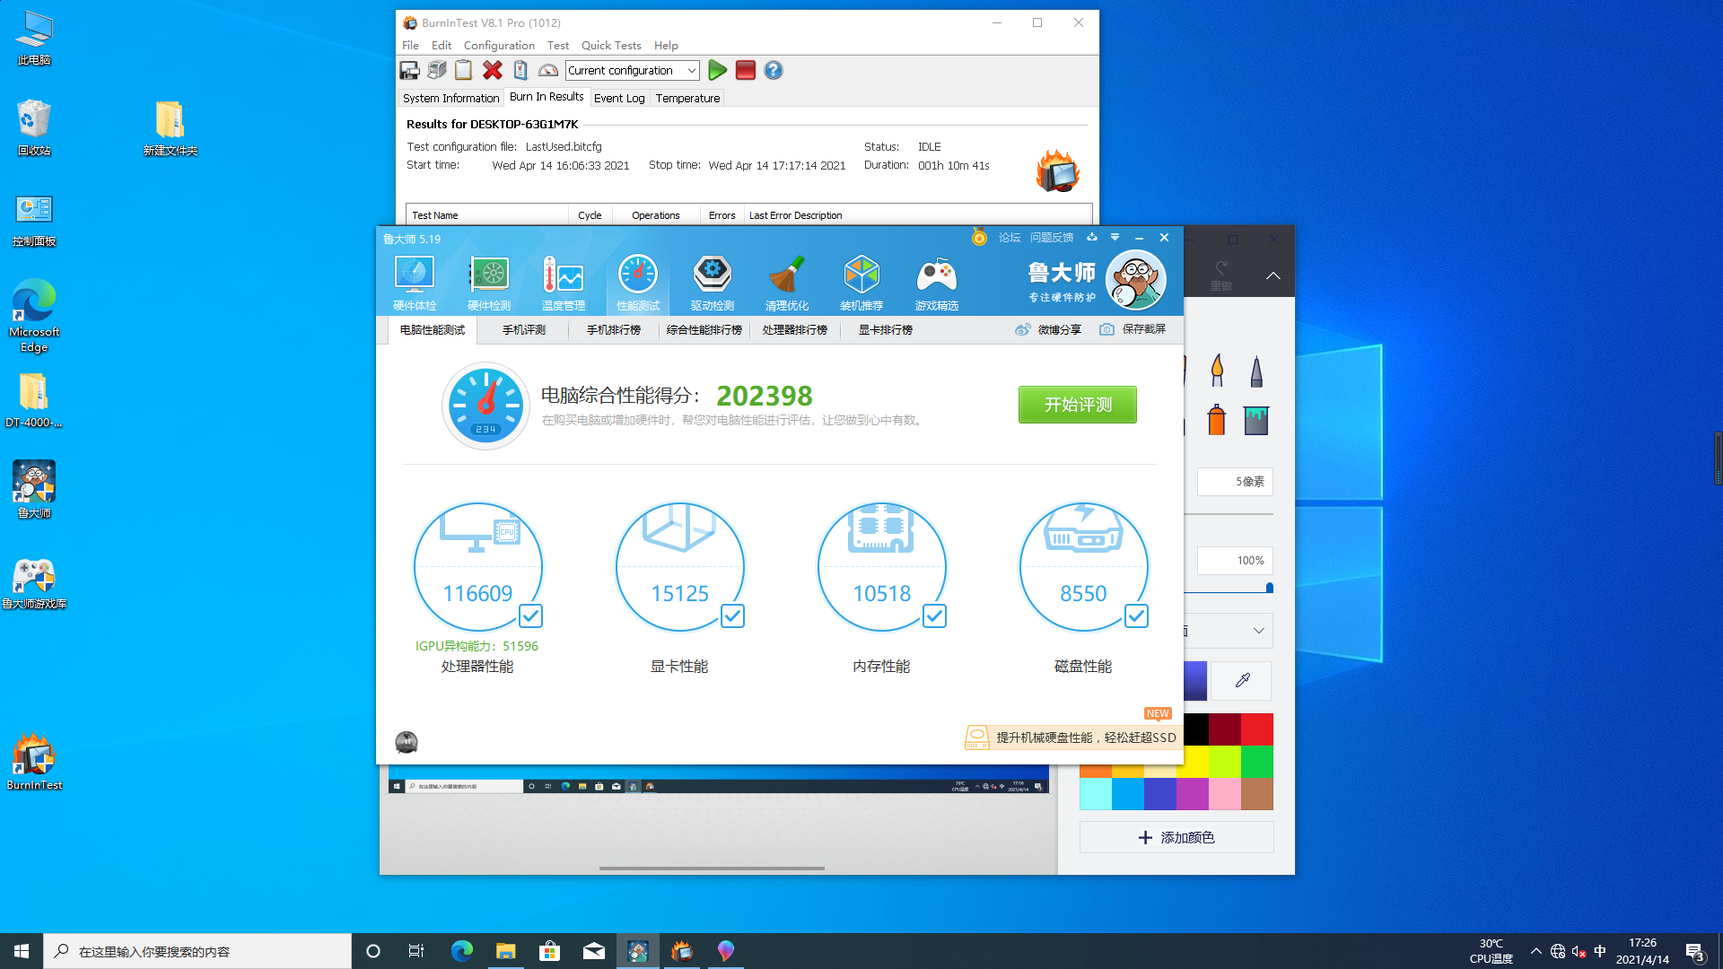
Task: Open the 温度管理 (Temperature Management) panel
Action: [x=562, y=282]
